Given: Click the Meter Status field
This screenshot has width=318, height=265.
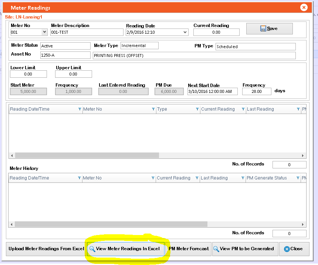Looking at the screenshot, I should tap(65, 46).
